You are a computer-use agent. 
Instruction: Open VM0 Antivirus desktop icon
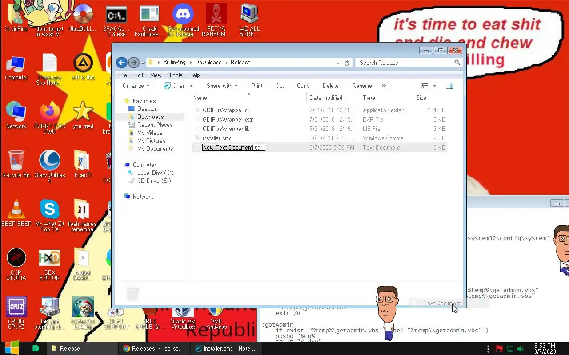tap(216, 317)
